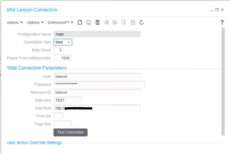Click the Web Connection Parameters heading
230x154 pixels.
37,68
